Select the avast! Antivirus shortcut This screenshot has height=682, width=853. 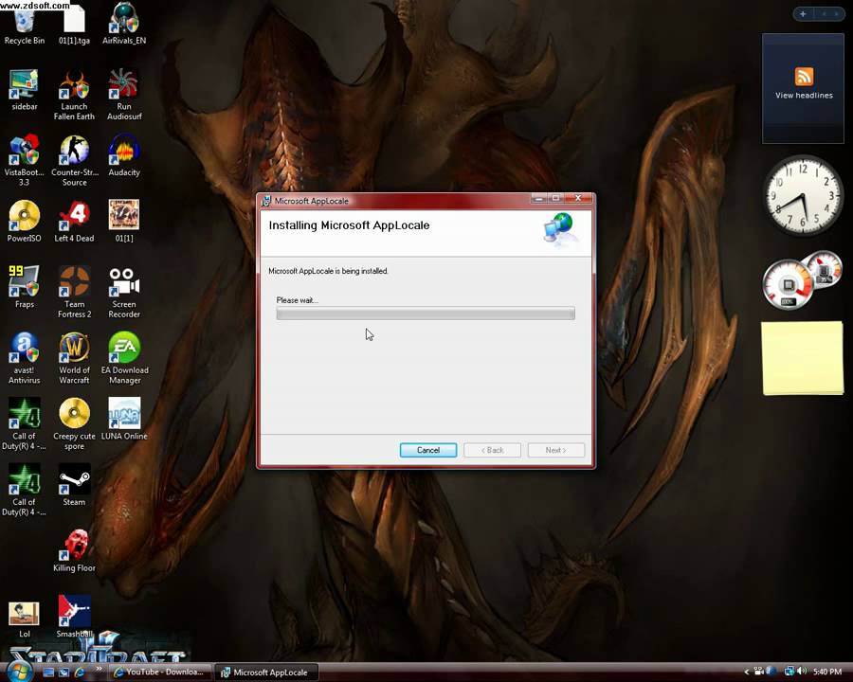click(x=24, y=358)
